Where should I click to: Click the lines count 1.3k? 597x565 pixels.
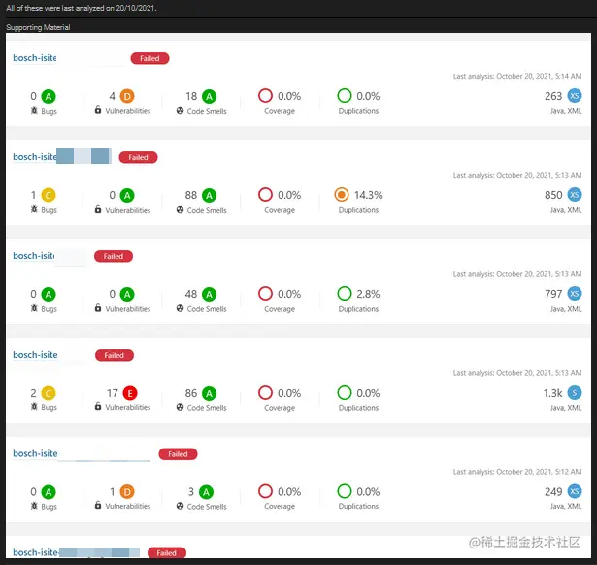552,393
